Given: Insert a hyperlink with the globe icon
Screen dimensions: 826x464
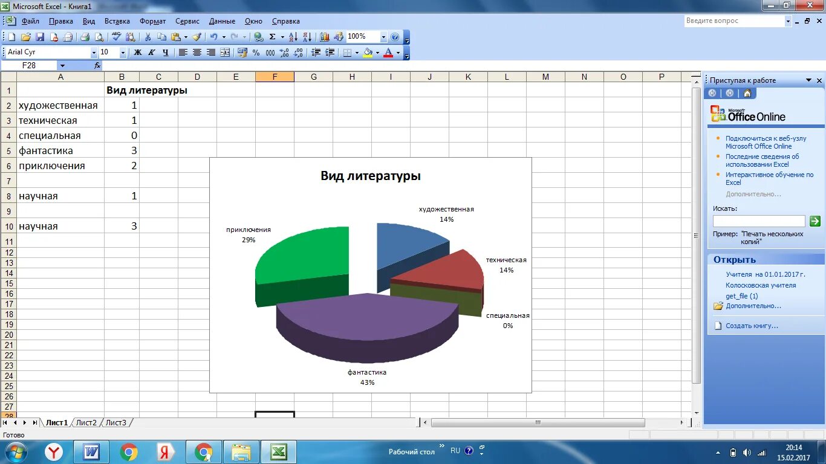Looking at the screenshot, I should (x=258, y=37).
